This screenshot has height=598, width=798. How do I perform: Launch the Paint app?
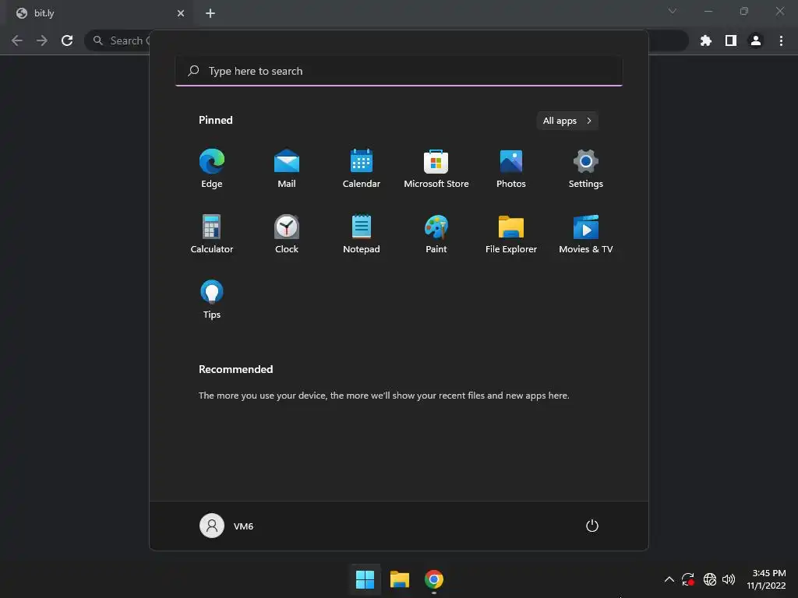click(436, 234)
